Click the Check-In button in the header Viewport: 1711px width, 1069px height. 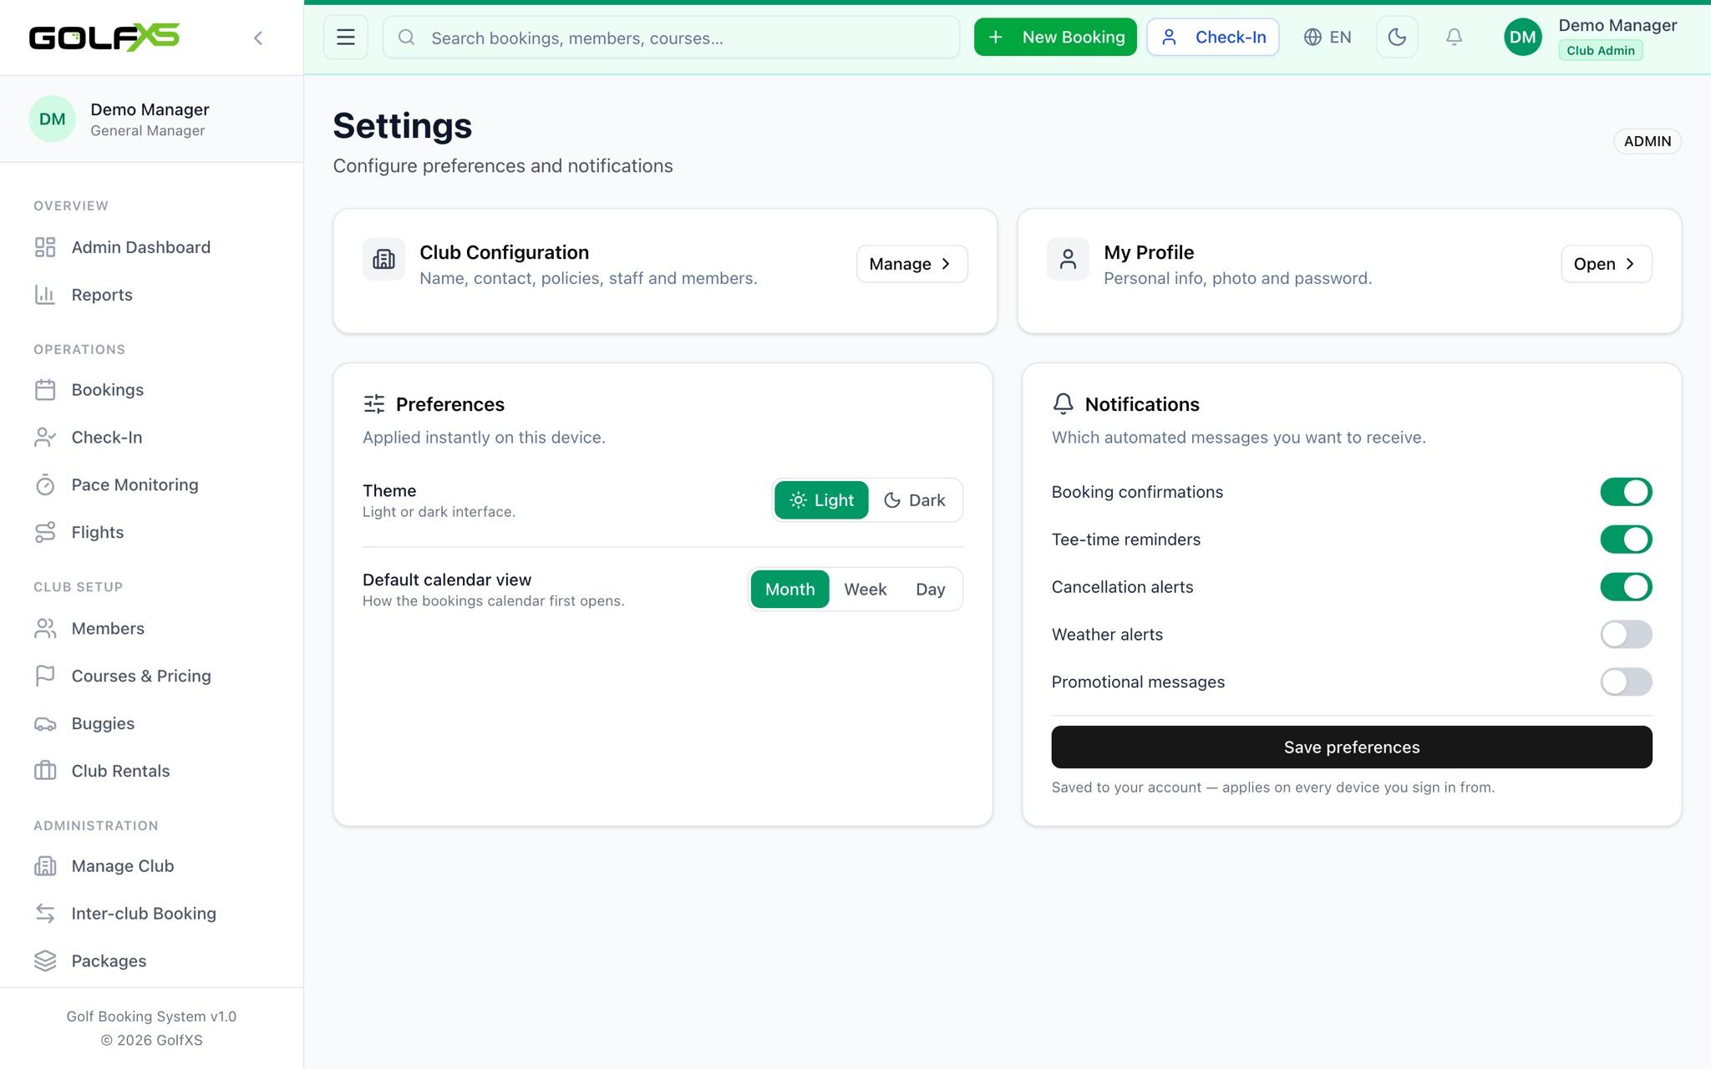[1212, 38]
